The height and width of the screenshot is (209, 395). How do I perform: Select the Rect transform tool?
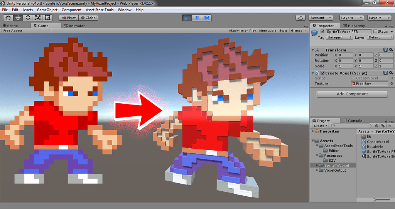47,18
